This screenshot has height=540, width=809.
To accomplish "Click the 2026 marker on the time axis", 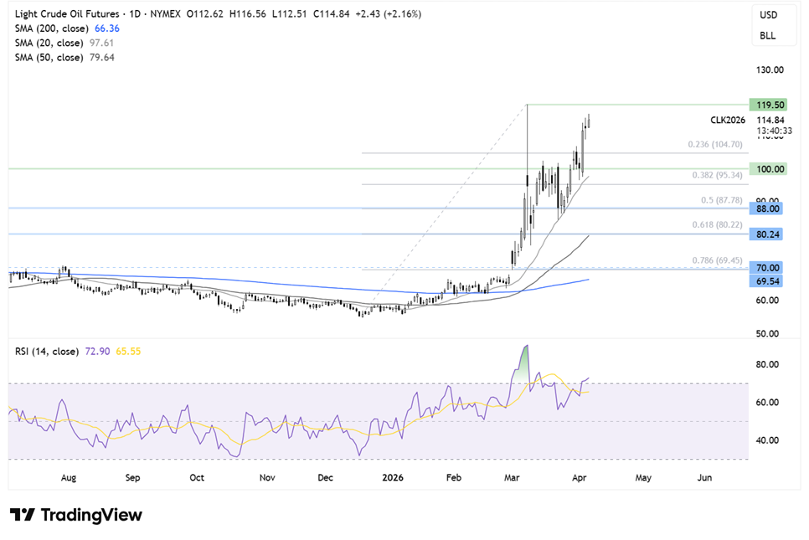I will [394, 477].
